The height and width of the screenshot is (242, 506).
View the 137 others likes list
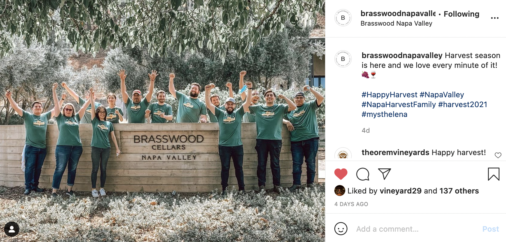tap(459, 191)
